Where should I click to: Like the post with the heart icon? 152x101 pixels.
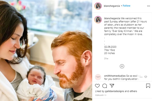97,86
